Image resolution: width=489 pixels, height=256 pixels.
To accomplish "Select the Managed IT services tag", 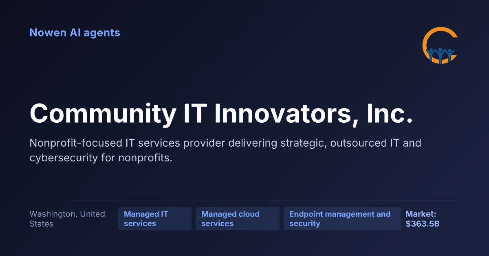I will (x=155, y=219).
